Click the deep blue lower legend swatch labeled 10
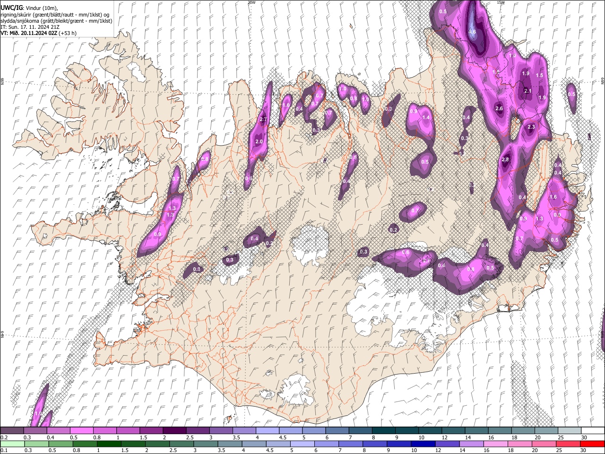 [423, 444]
